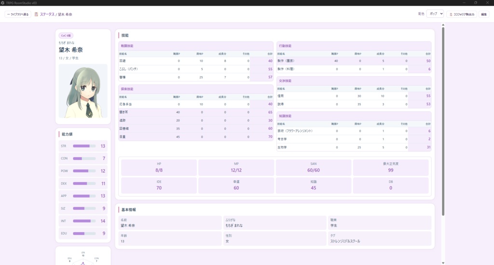This screenshot has width=494, height=265.
Task: Click the 行動技能 section header
Action: click(354, 46)
